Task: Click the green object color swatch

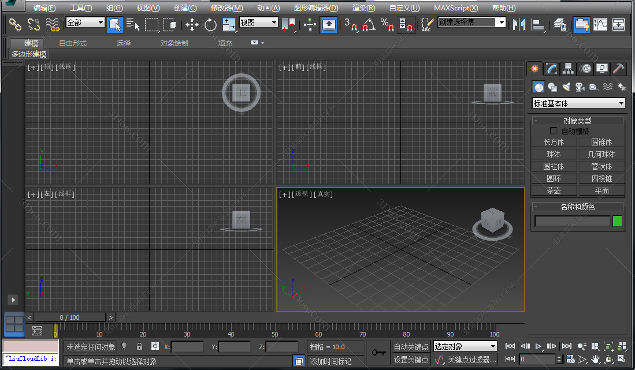Action: pos(618,221)
